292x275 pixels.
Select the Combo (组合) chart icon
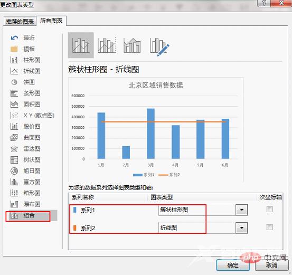pyautogui.click(x=14, y=215)
